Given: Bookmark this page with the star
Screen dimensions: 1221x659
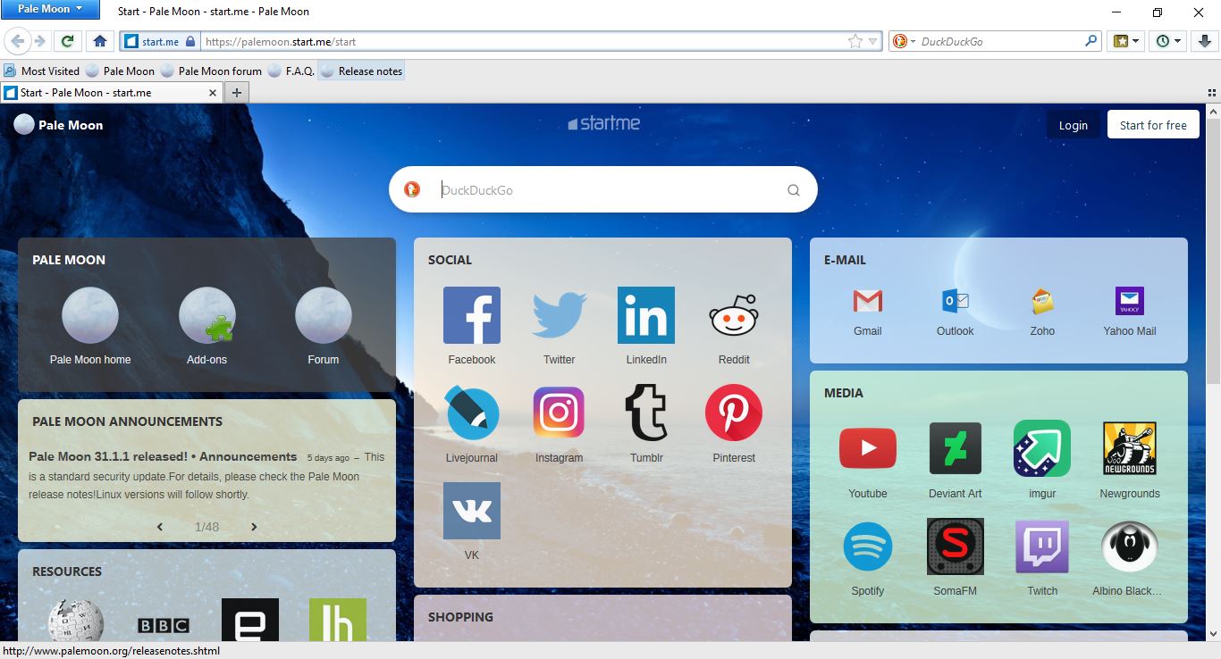Looking at the screenshot, I should pyautogui.click(x=855, y=41).
